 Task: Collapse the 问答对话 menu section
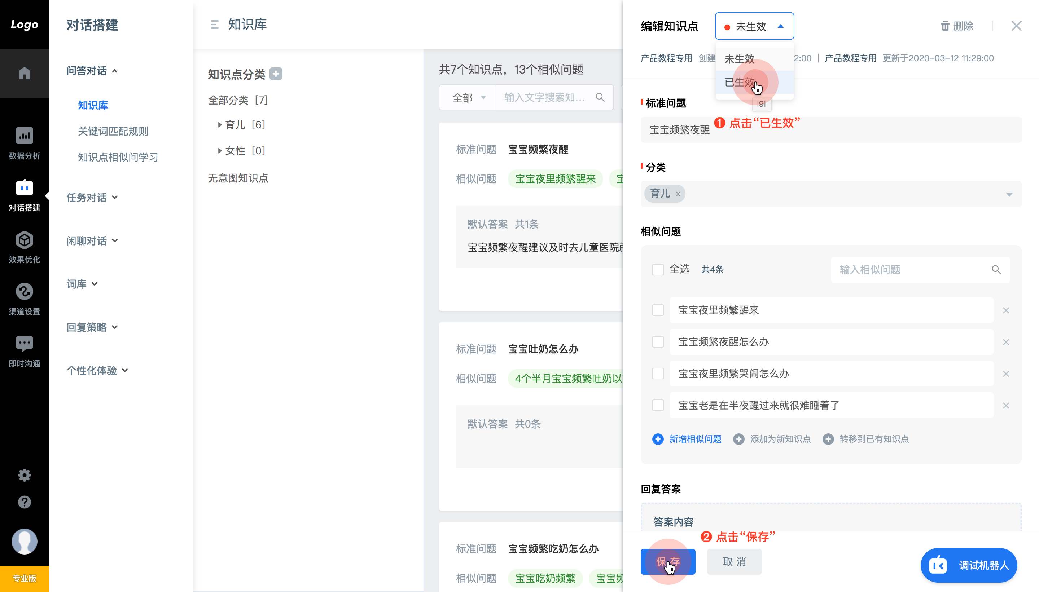92,71
